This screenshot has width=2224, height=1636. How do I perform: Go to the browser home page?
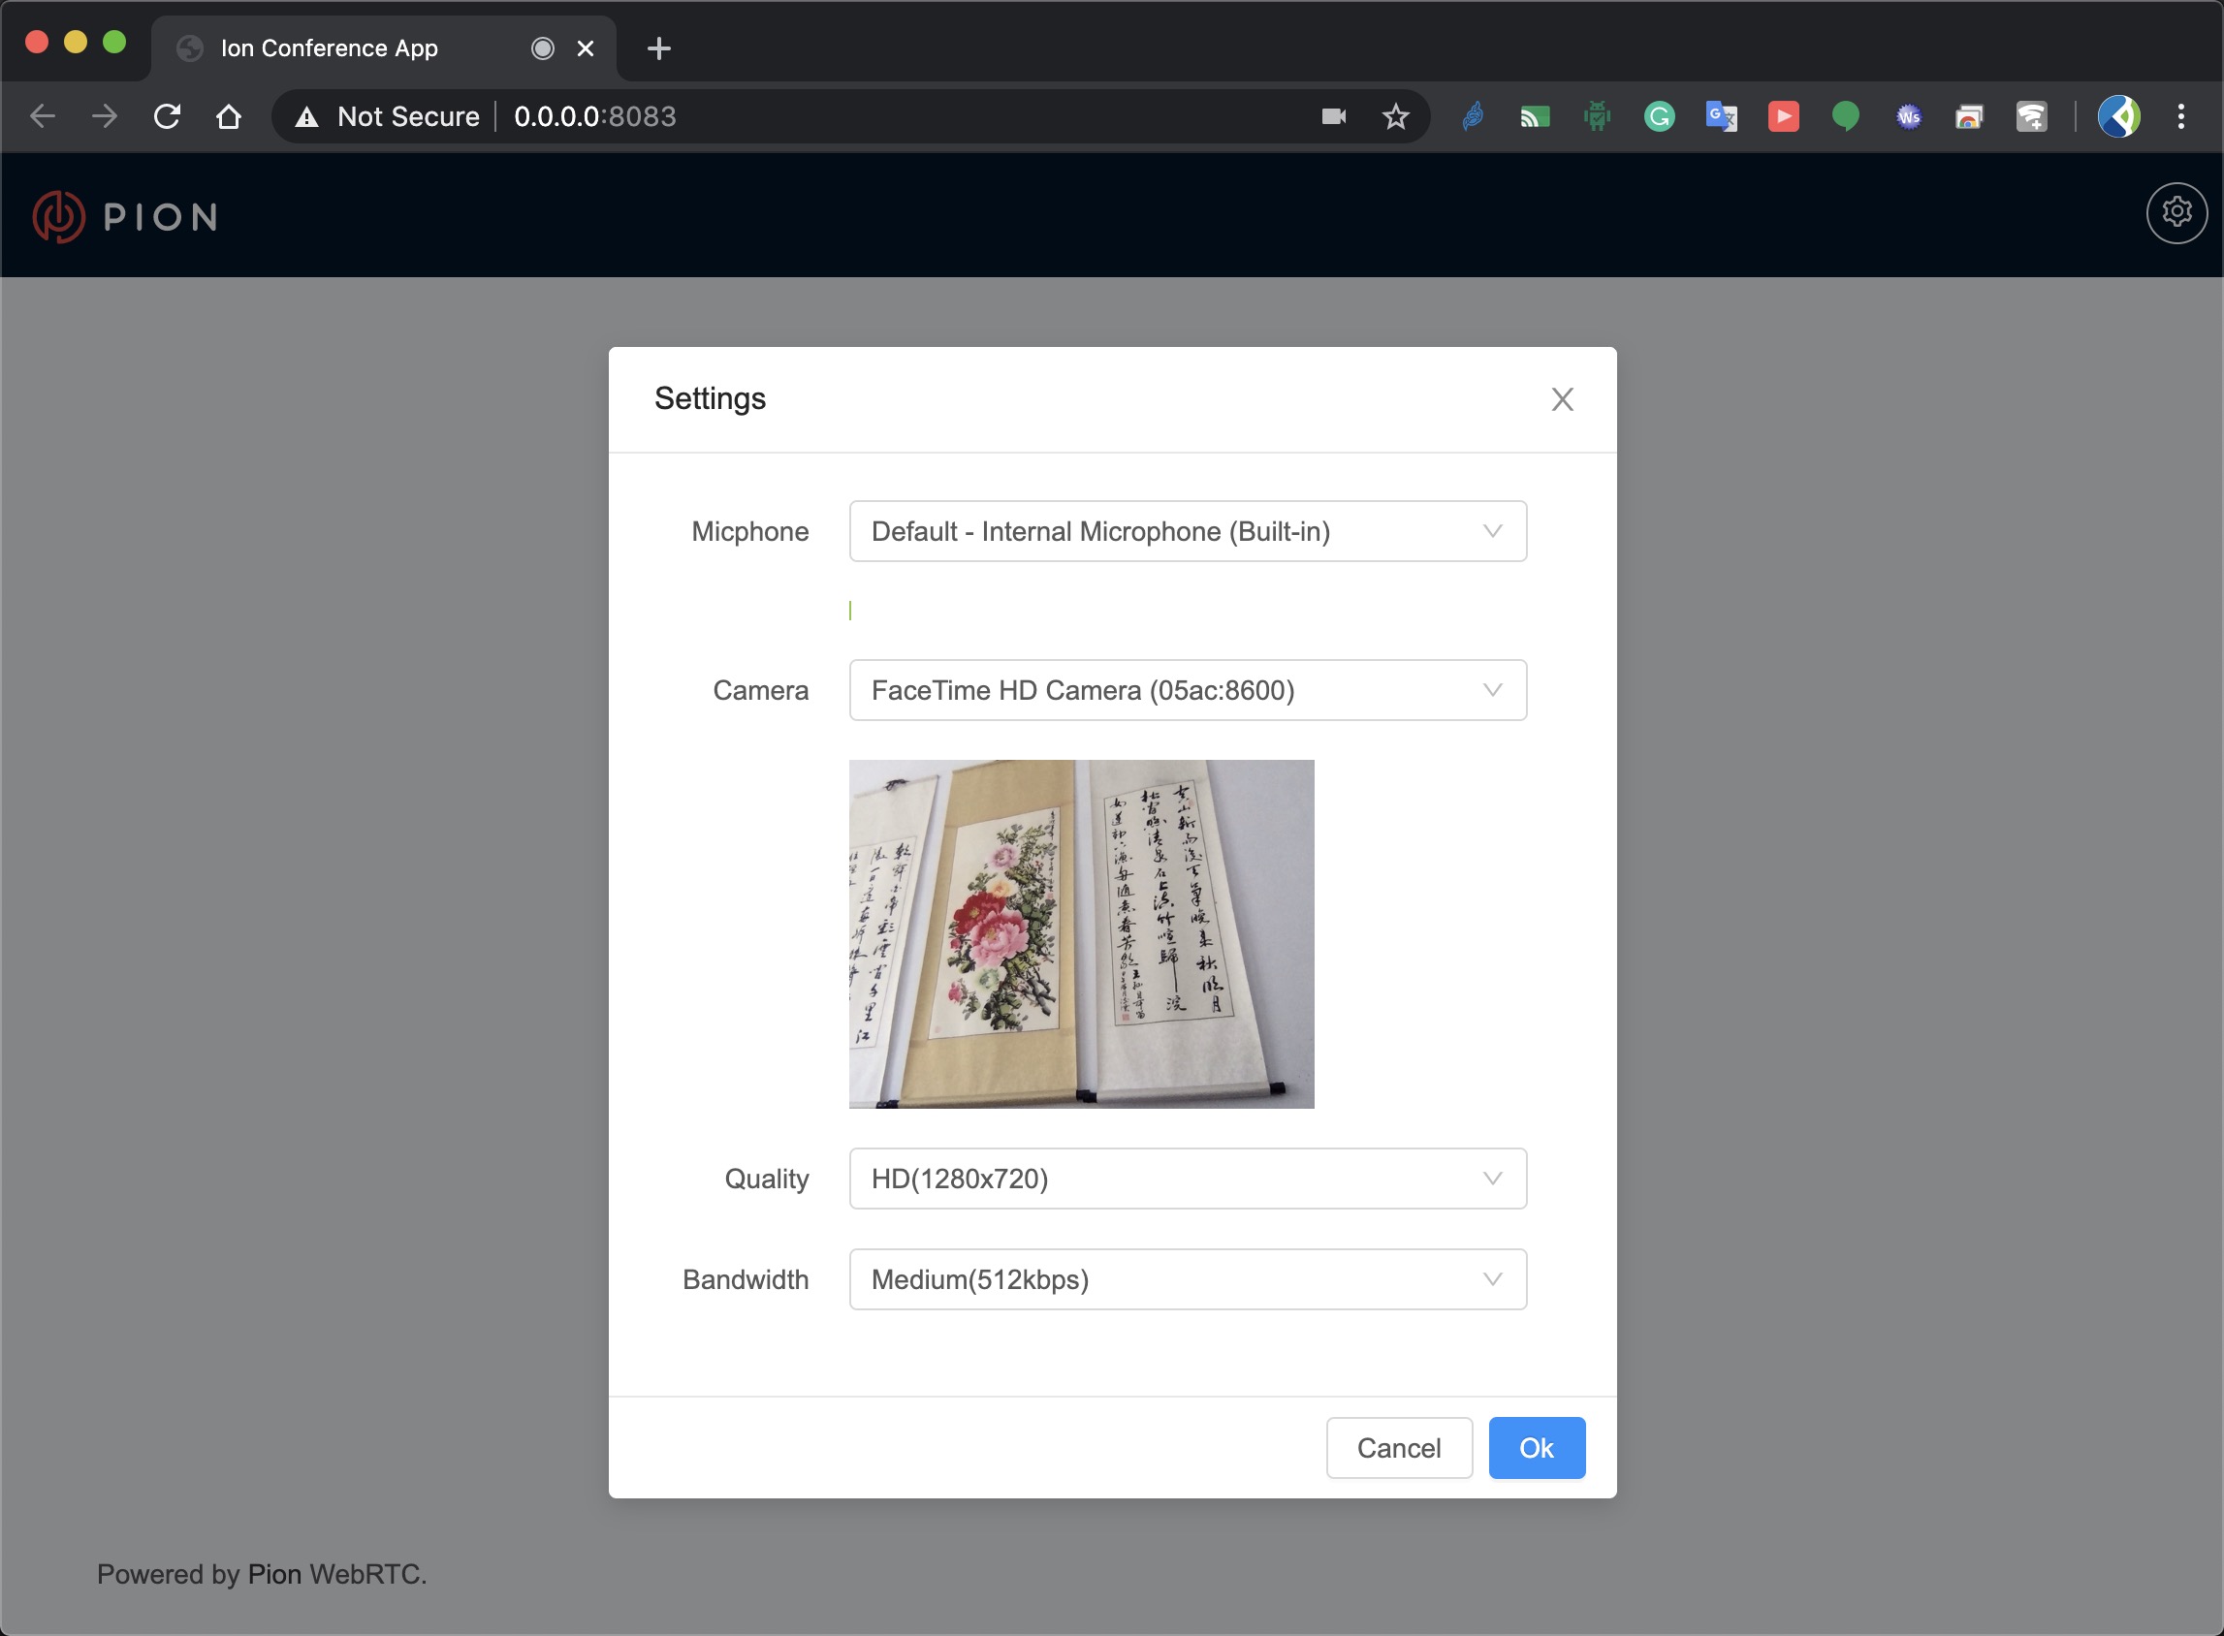[x=229, y=117]
